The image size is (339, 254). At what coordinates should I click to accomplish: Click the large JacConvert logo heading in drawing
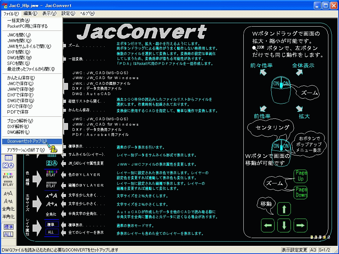142,32
